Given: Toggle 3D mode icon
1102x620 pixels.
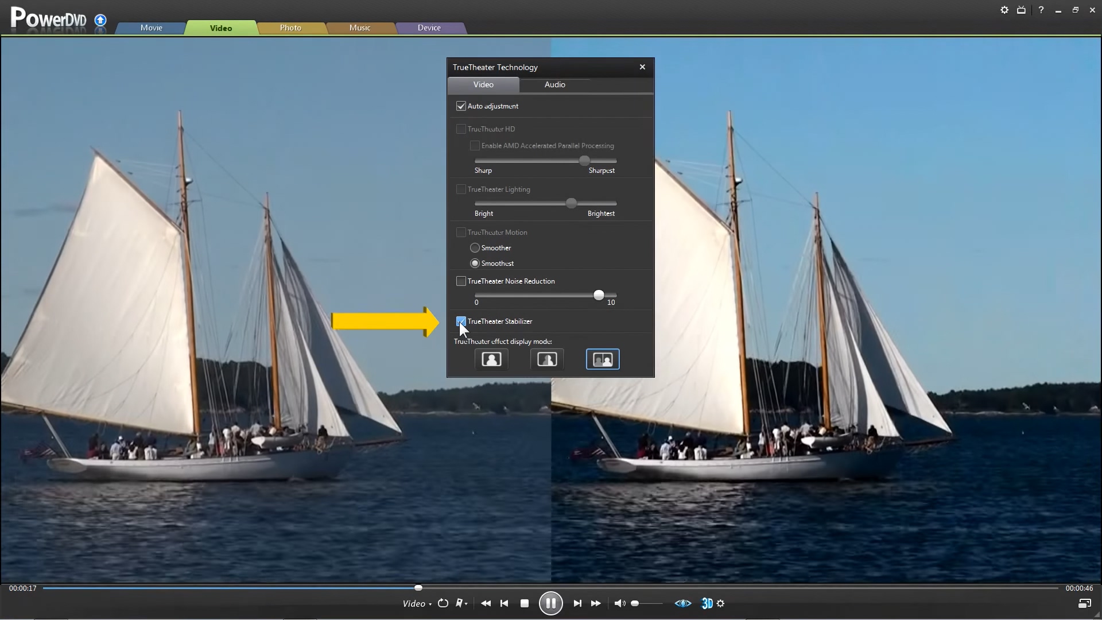Looking at the screenshot, I should [707, 603].
